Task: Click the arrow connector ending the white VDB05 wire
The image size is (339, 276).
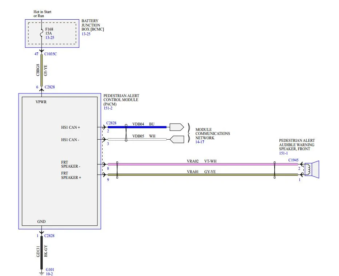Action: click(x=177, y=139)
